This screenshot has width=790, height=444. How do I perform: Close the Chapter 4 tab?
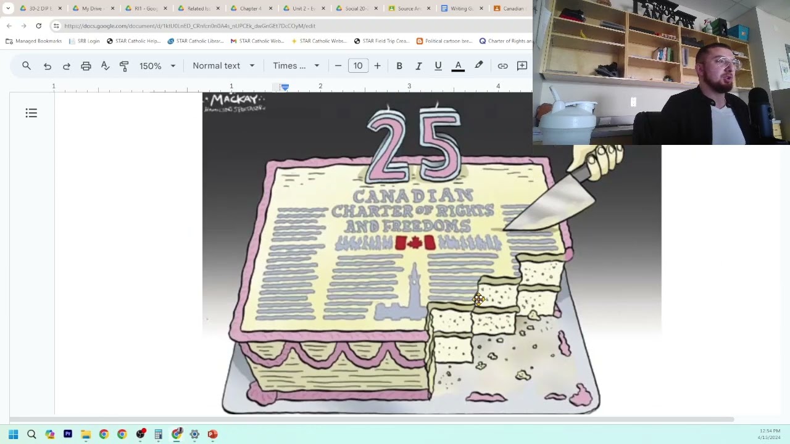270,9
